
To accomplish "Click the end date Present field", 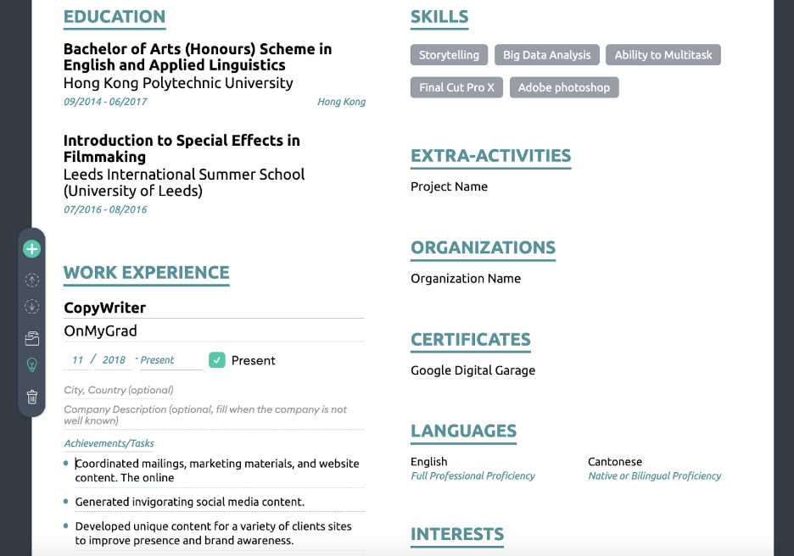I will (171, 360).
